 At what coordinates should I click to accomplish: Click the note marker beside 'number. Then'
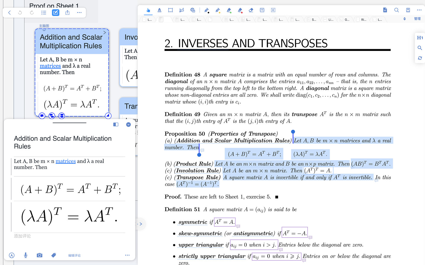202,150
